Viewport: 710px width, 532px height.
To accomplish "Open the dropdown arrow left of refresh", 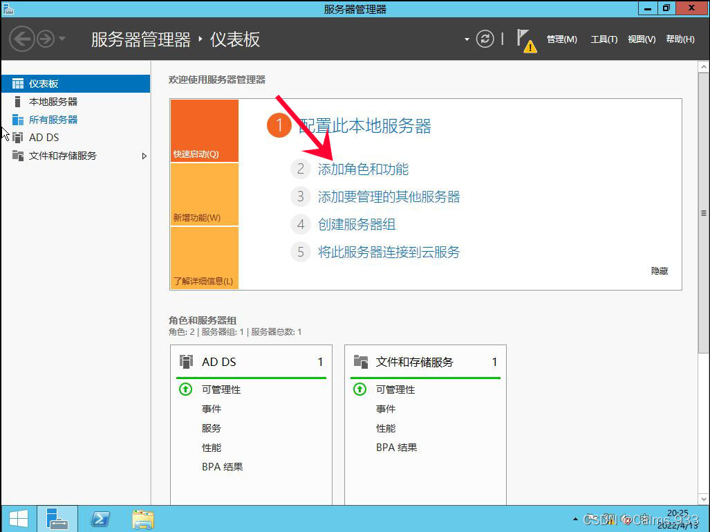I will click(x=467, y=39).
